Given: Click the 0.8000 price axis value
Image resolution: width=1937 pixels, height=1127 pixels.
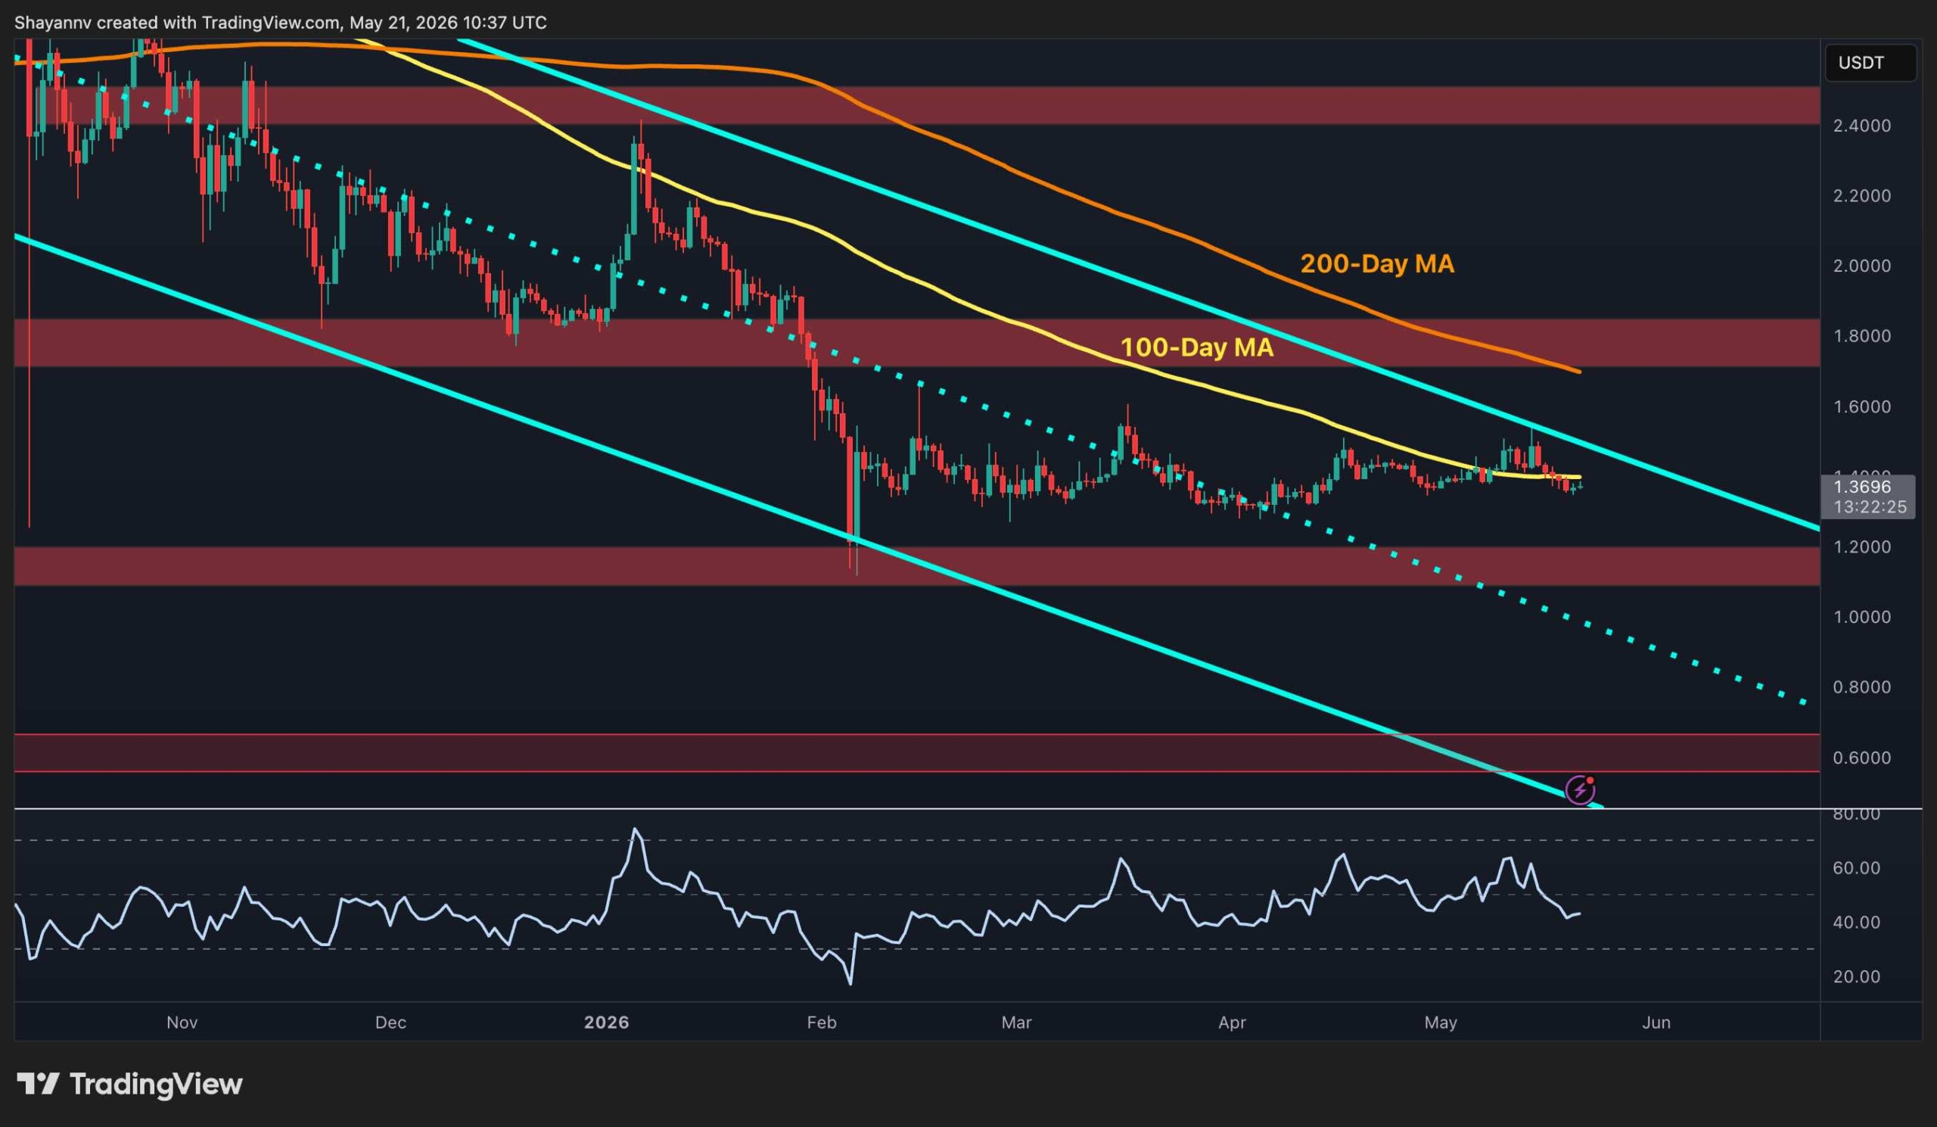Looking at the screenshot, I should point(1861,687).
